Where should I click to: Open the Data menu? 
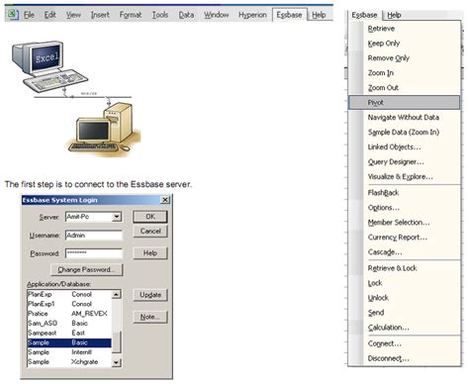(x=186, y=15)
